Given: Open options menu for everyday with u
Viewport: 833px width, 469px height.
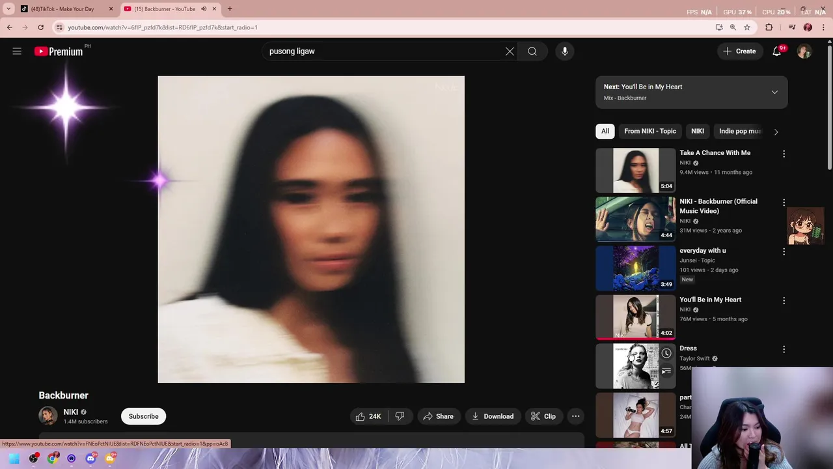Looking at the screenshot, I should coord(784,251).
